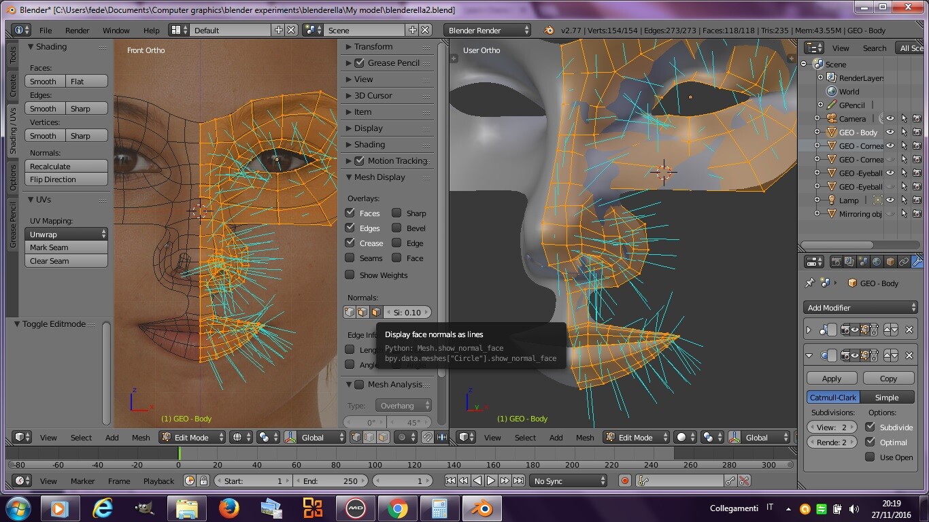Image resolution: width=929 pixels, height=522 pixels.
Task: Adjust the normals Size 0.10 slider
Action: (x=407, y=312)
